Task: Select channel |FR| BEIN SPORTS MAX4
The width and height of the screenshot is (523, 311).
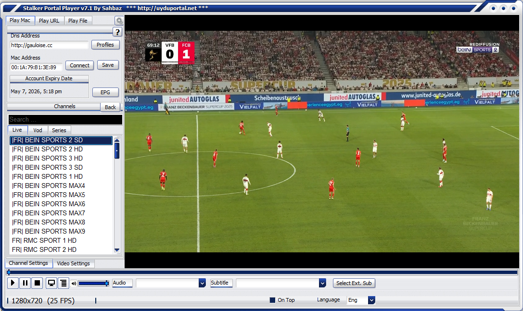Action: [62, 186]
